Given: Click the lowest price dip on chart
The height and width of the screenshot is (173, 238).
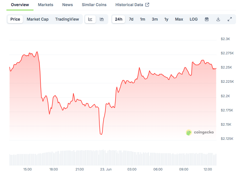Looking at the screenshot, I should point(101,134).
